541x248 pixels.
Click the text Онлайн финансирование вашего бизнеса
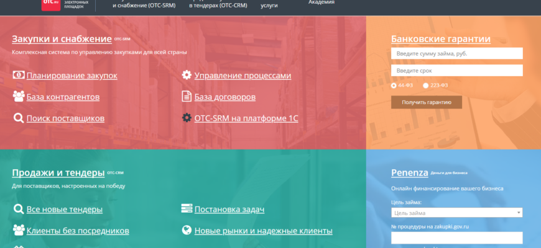[x=447, y=188]
